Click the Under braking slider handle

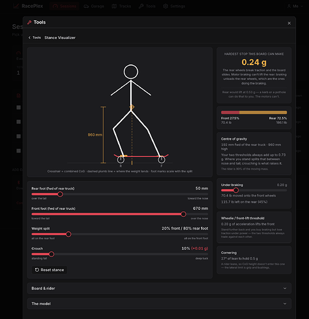236,190
